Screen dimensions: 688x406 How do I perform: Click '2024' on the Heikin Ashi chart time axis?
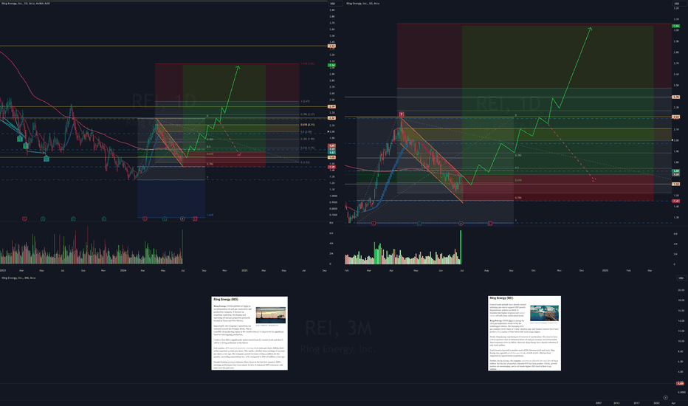coord(123,270)
